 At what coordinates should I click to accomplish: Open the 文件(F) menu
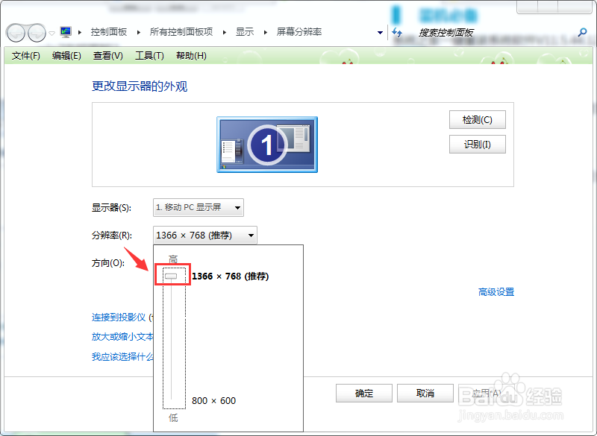point(26,56)
